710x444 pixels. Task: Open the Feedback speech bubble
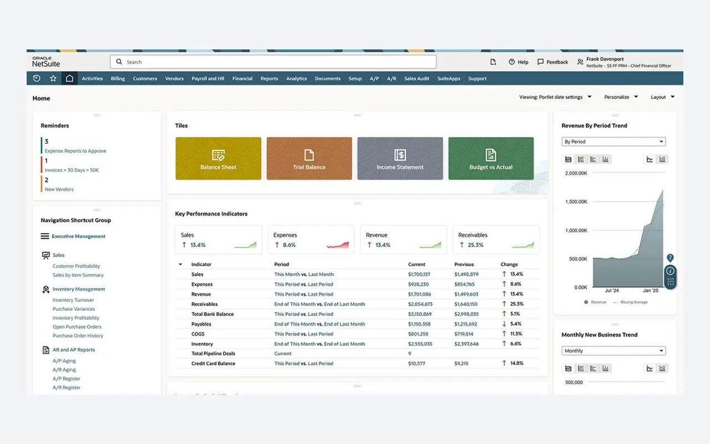point(552,62)
